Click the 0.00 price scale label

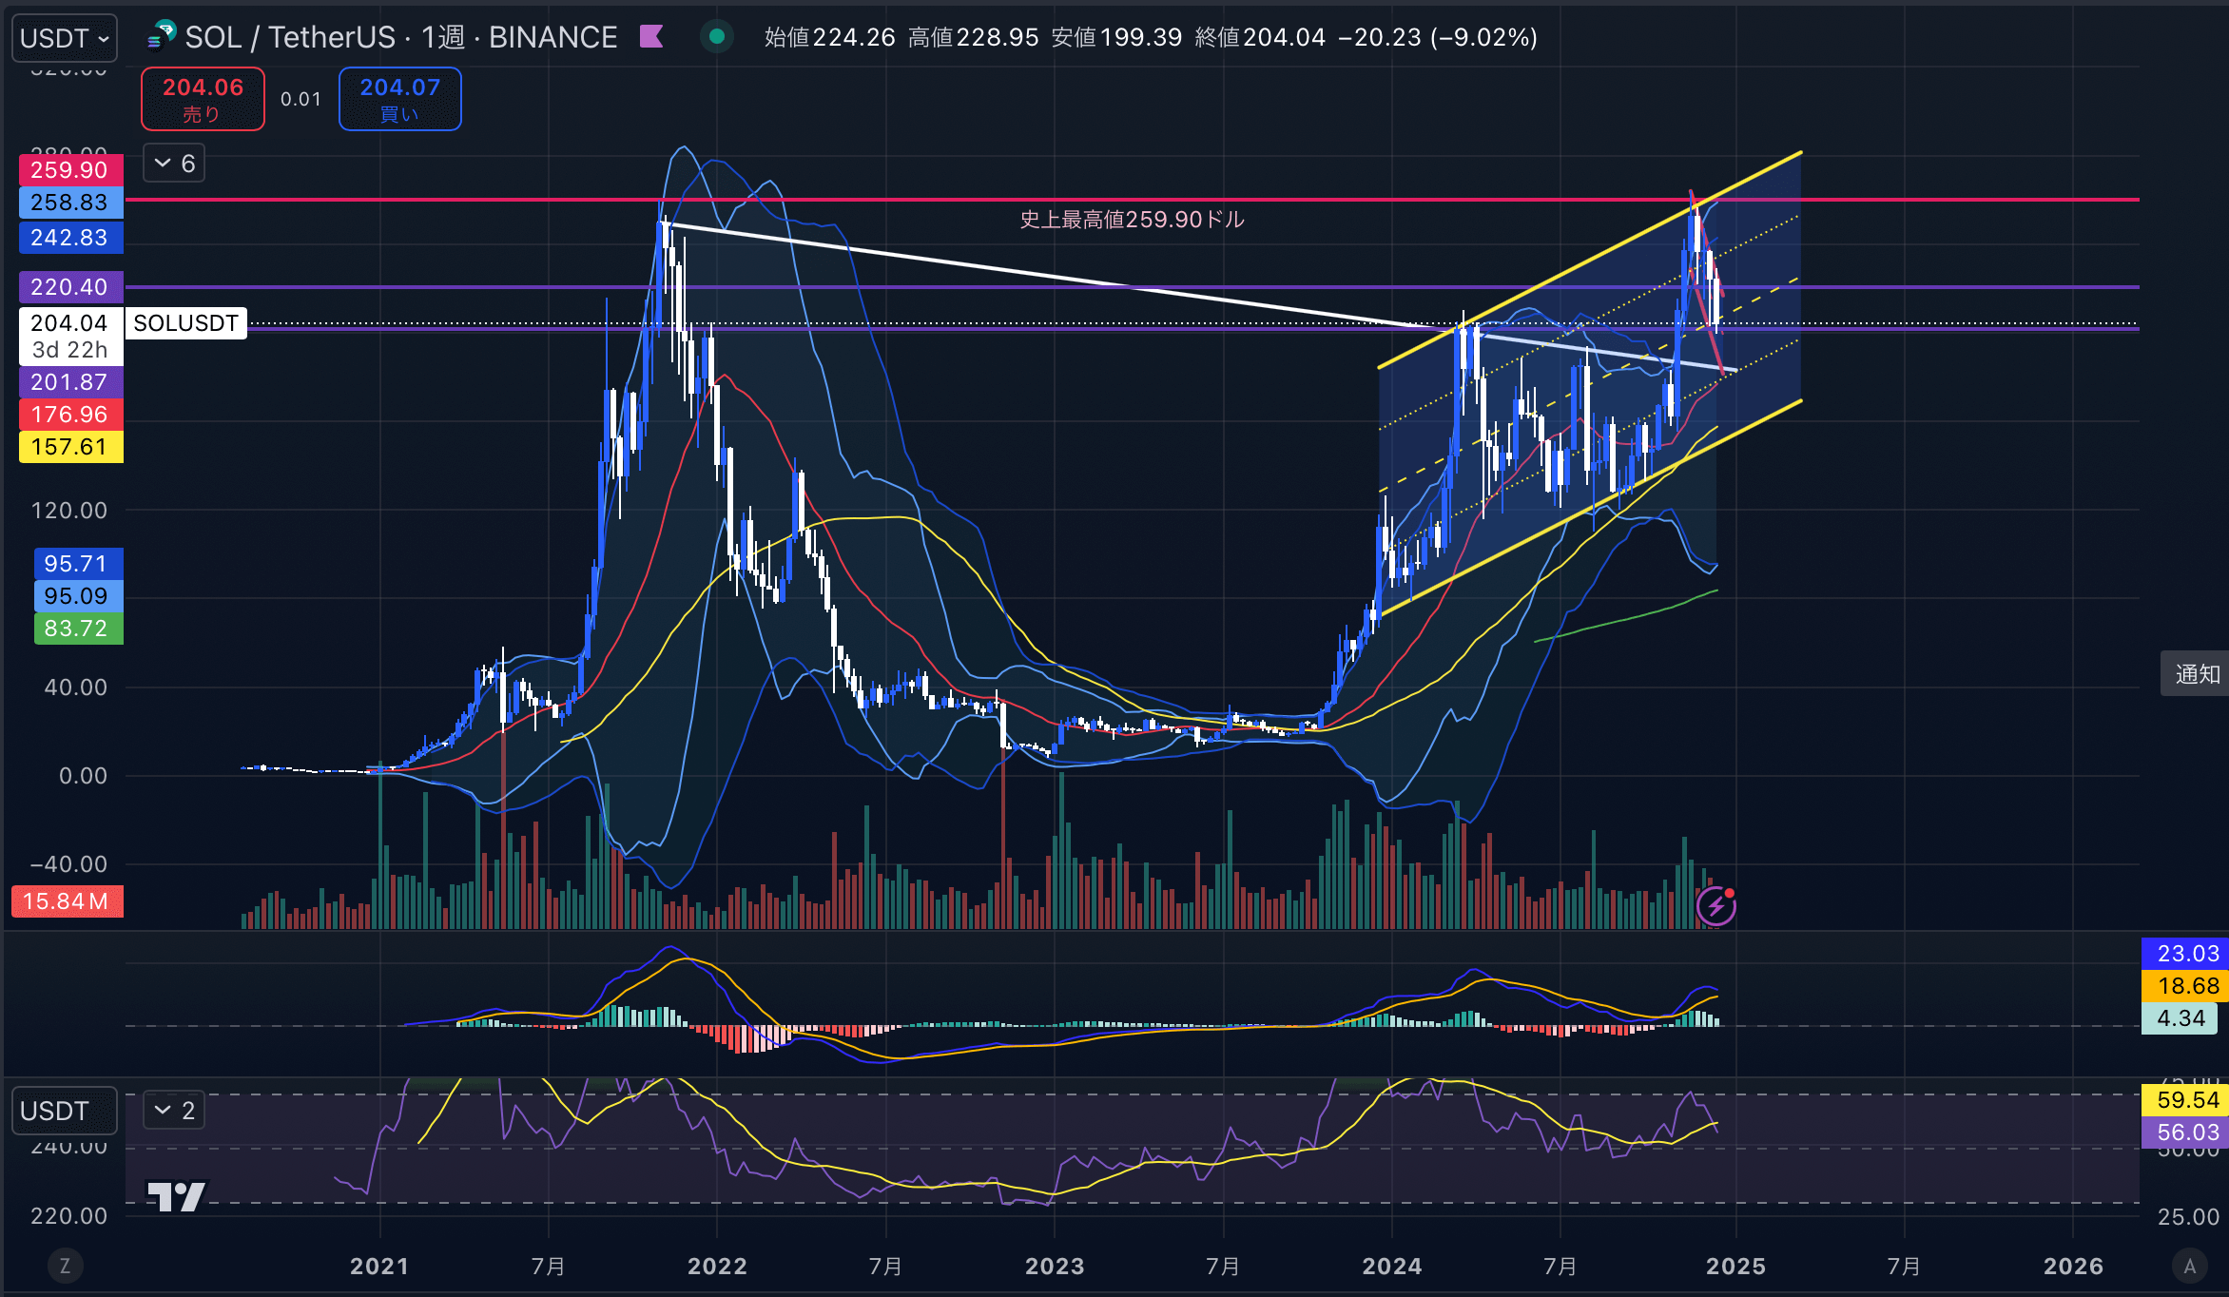(83, 776)
